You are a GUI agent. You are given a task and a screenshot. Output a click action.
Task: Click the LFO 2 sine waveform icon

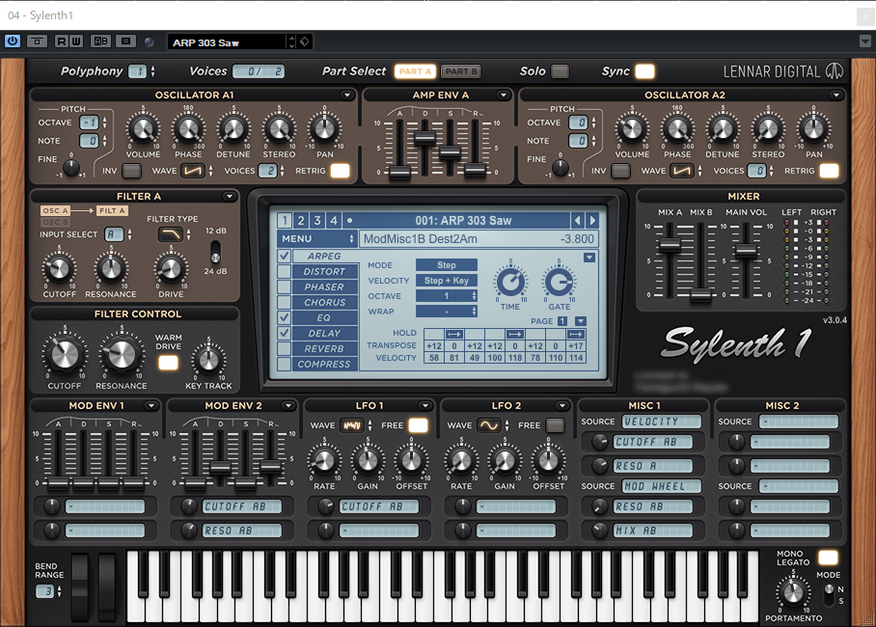click(x=489, y=425)
